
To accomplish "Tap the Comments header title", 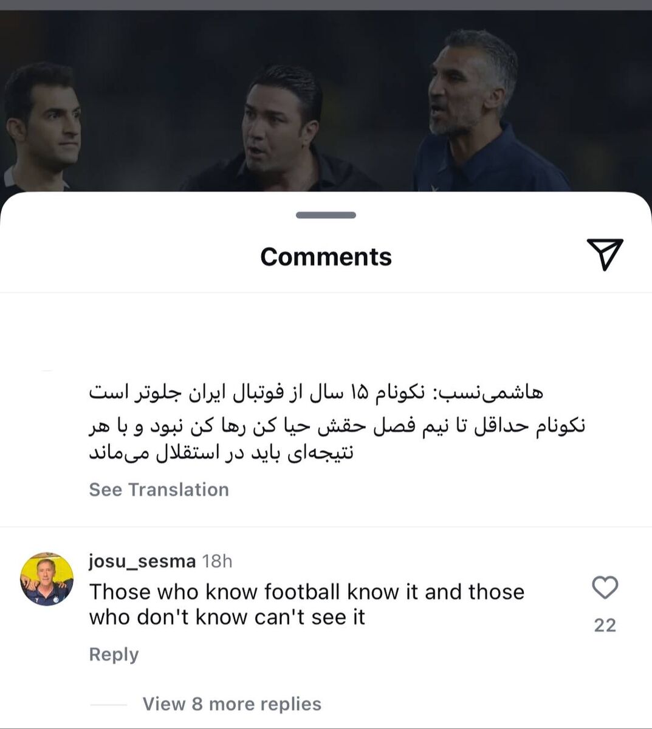I will click(x=326, y=256).
